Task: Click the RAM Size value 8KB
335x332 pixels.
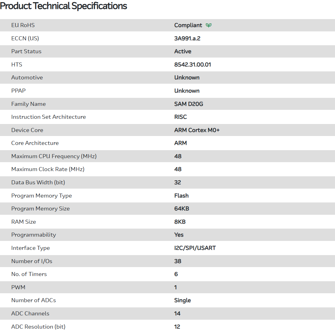Action: tap(180, 222)
